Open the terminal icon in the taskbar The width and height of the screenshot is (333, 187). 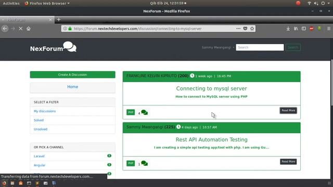point(29,183)
